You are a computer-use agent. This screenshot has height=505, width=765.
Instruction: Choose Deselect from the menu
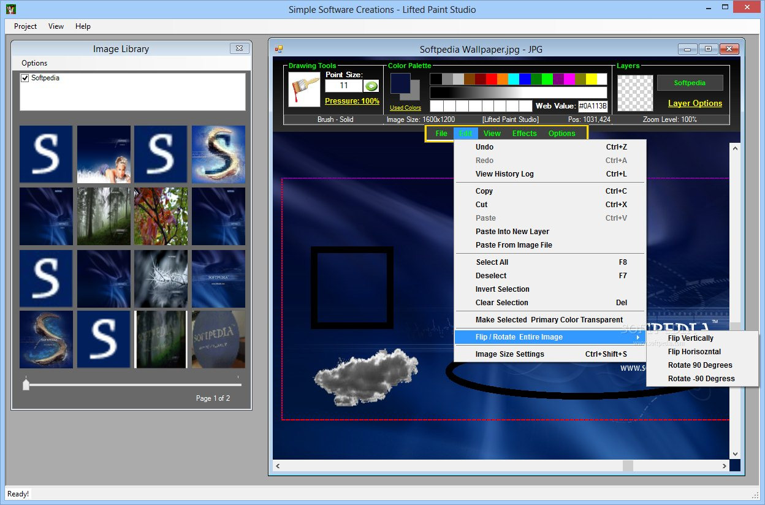click(x=550, y=276)
